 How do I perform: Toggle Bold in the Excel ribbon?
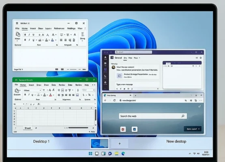pyautogui.click(x=25, y=95)
